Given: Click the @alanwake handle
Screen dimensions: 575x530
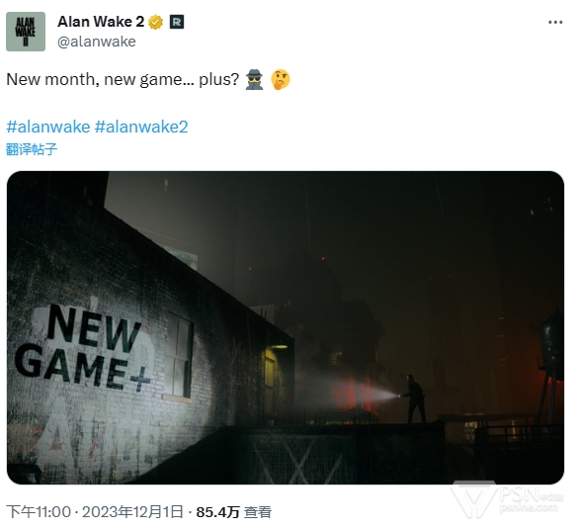Looking at the screenshot, I should pos(97,42).
